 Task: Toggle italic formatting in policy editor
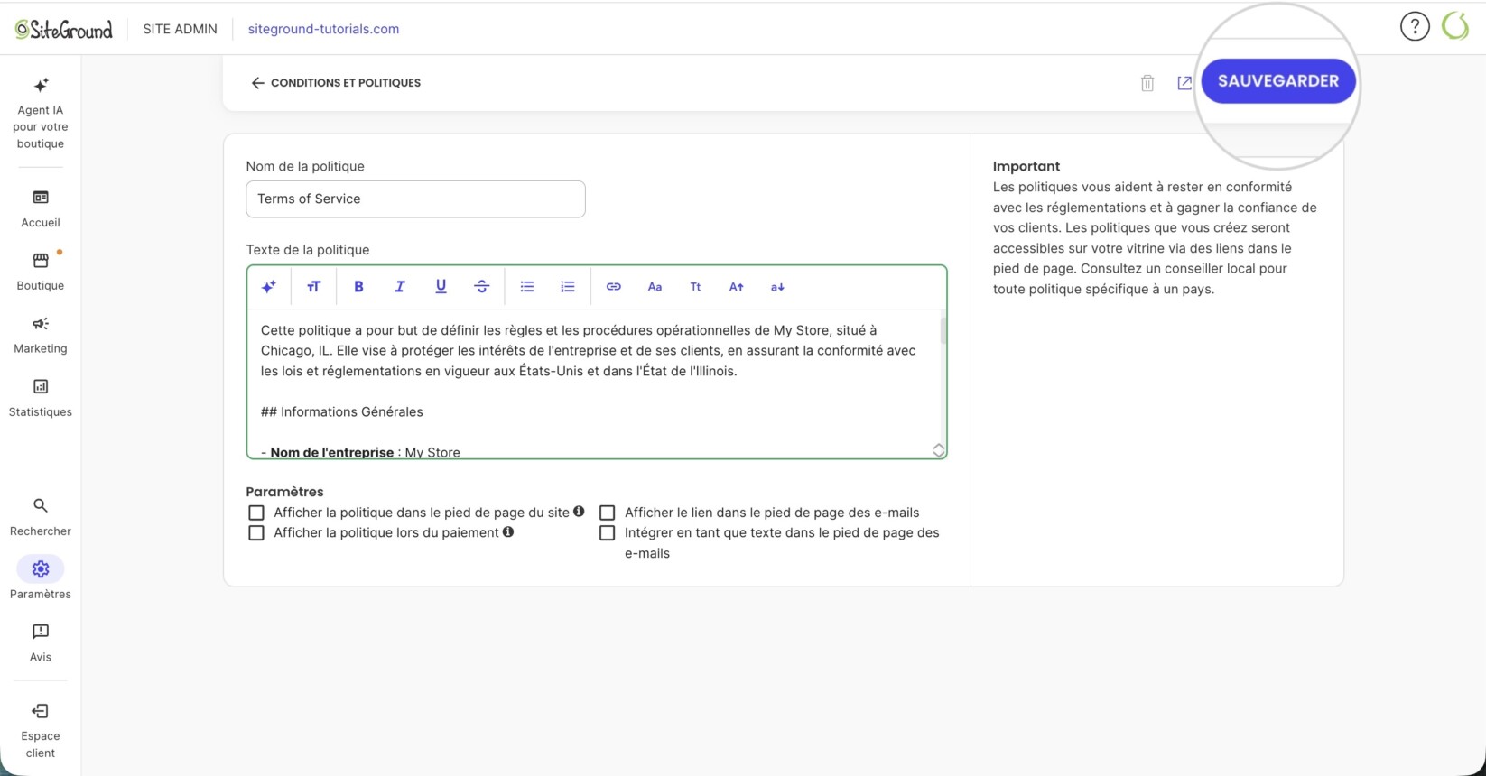[399, 287]
